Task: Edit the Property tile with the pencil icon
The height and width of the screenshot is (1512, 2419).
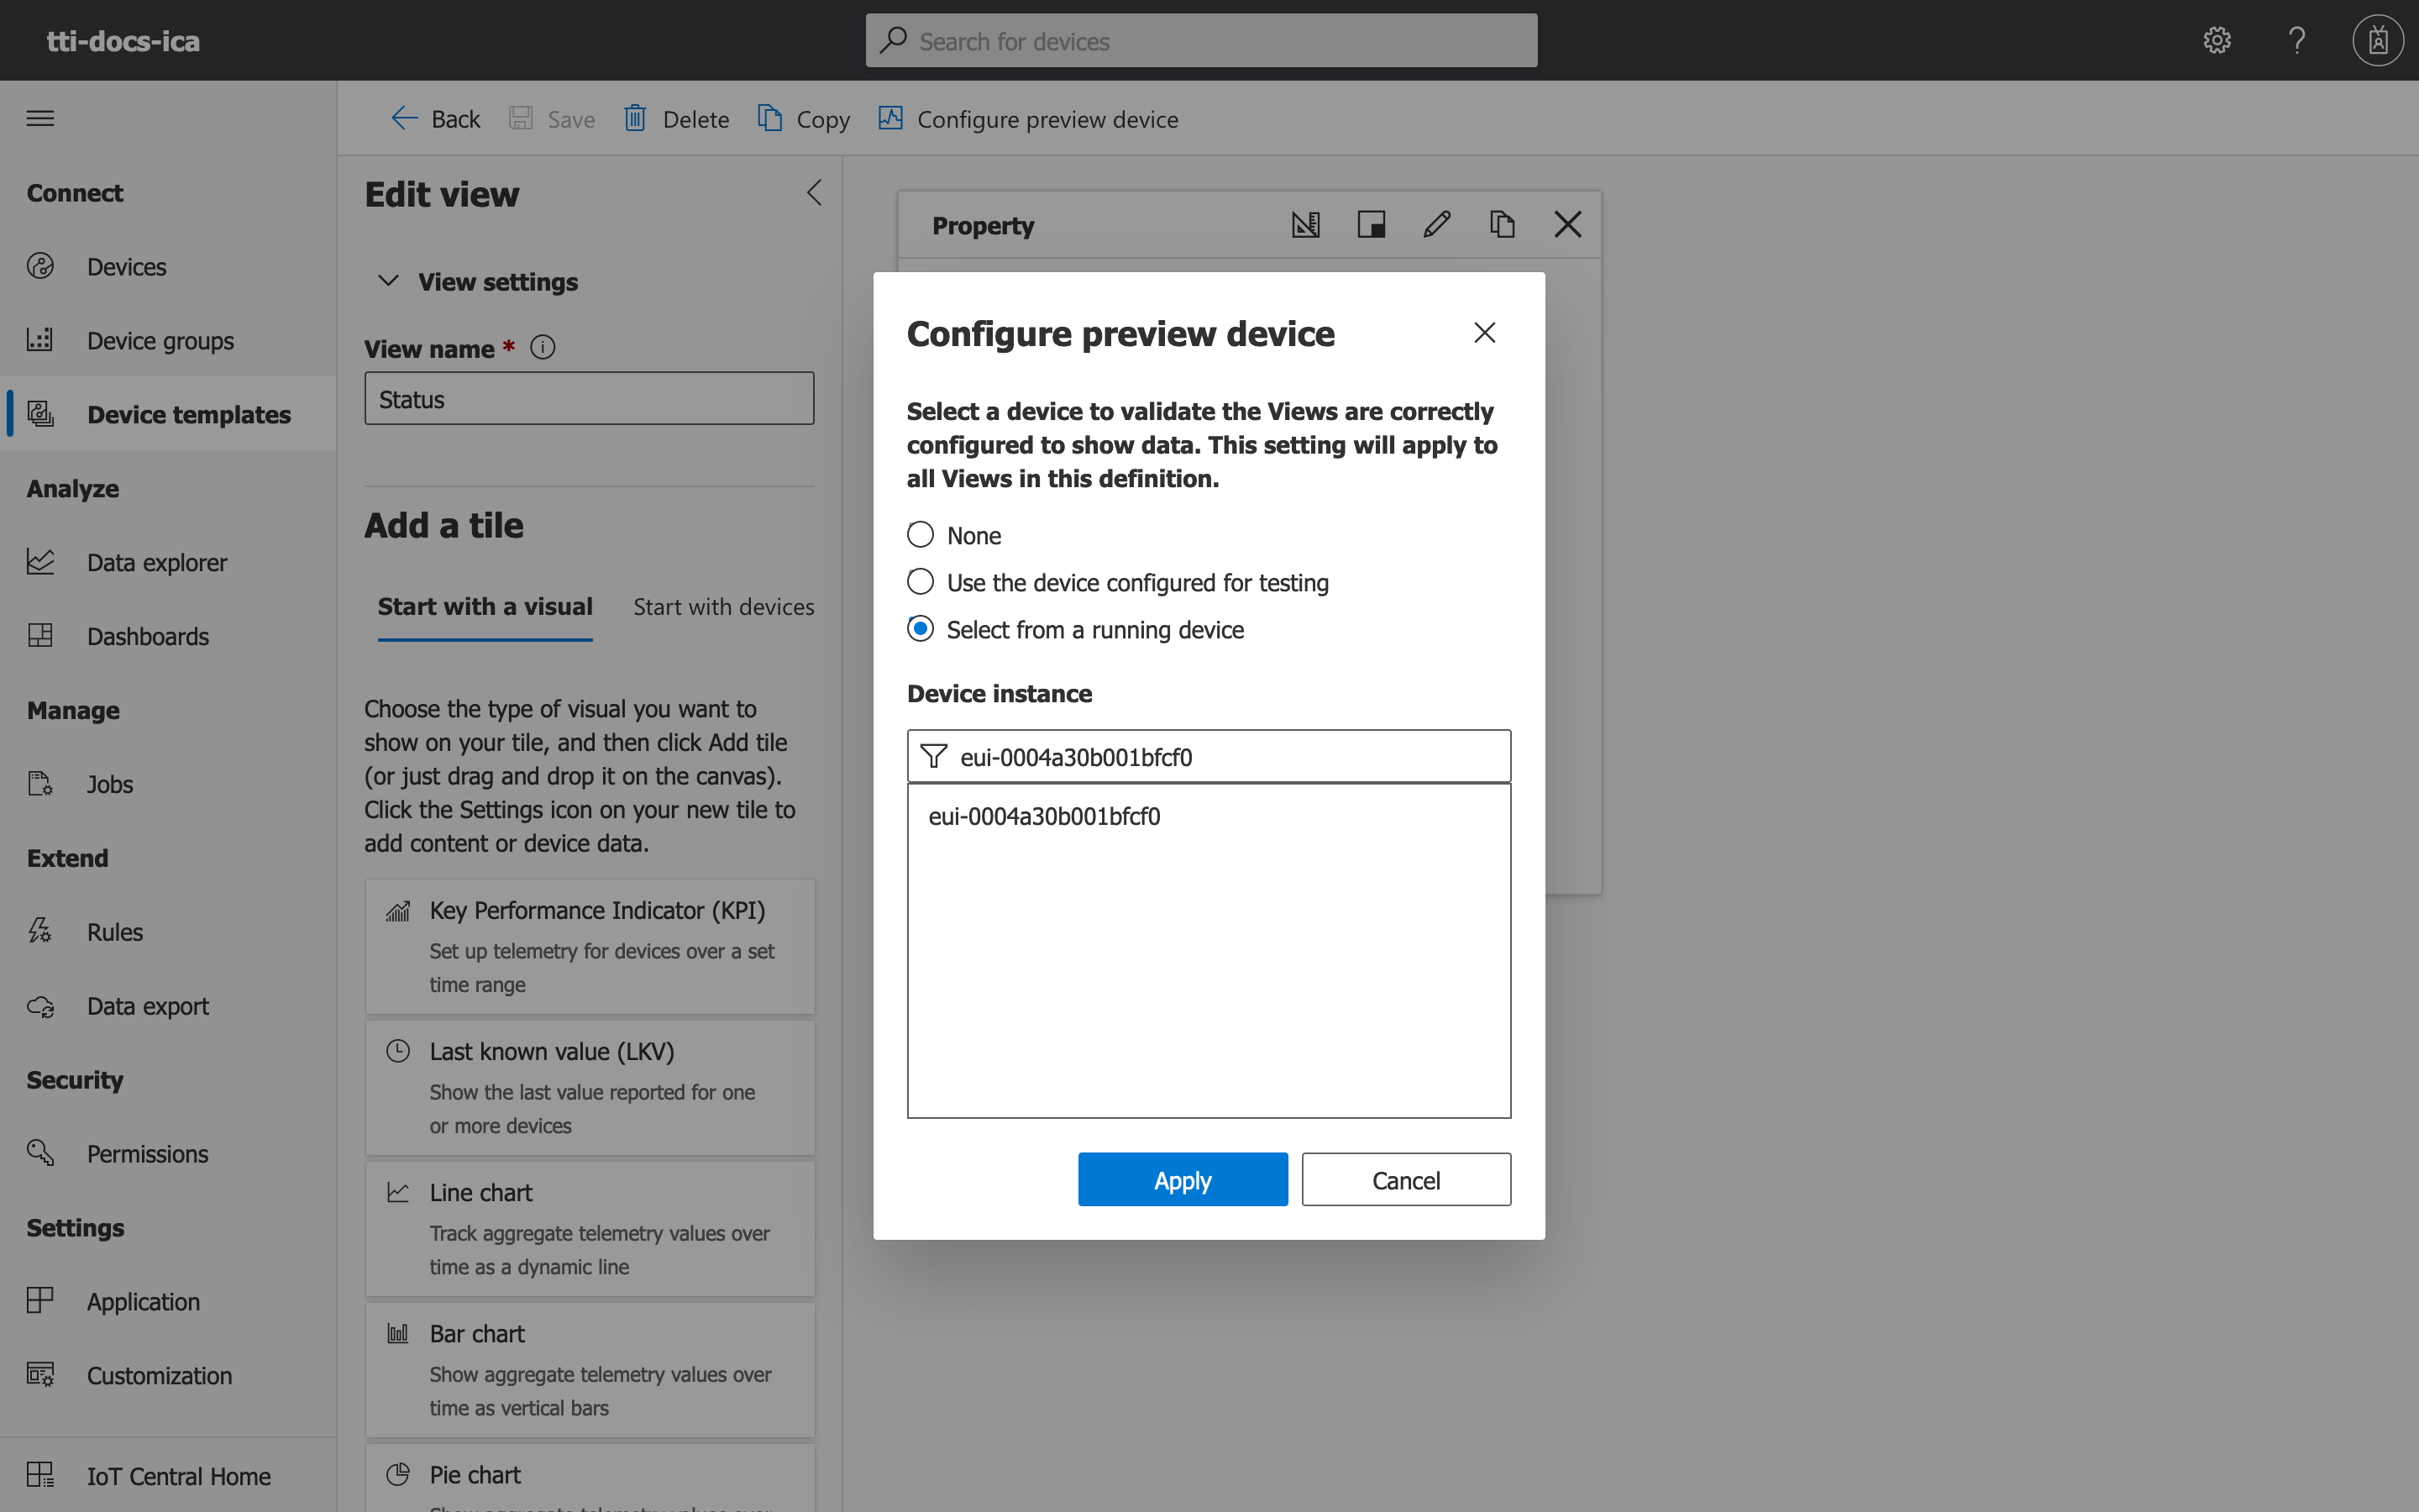Action: 1435,224
